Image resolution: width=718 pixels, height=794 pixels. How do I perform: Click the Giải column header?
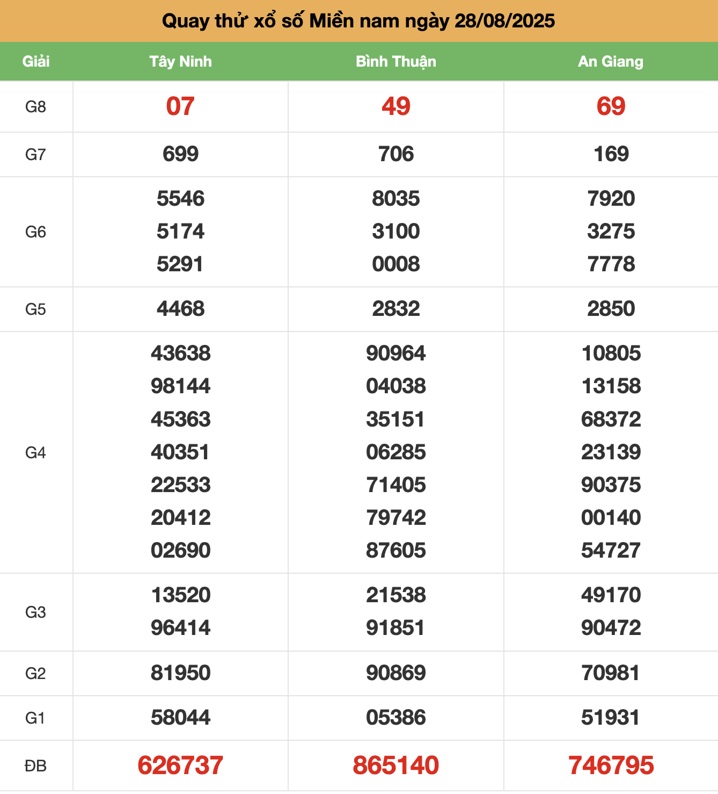(36, 61)
